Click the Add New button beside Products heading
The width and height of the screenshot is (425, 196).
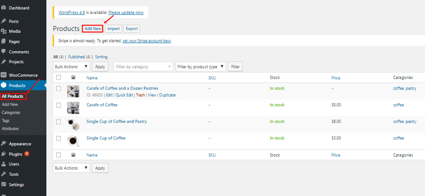tap(93, 29)
